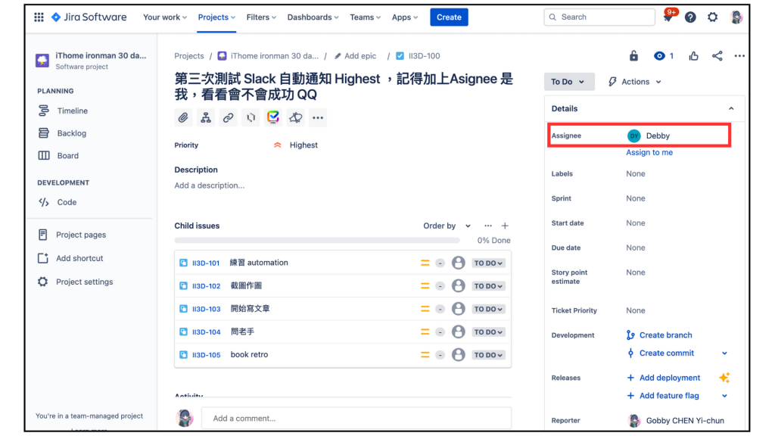Click the thumbs up vote icon
Viewport: 775px width, 436px height.
coord(693,56)
